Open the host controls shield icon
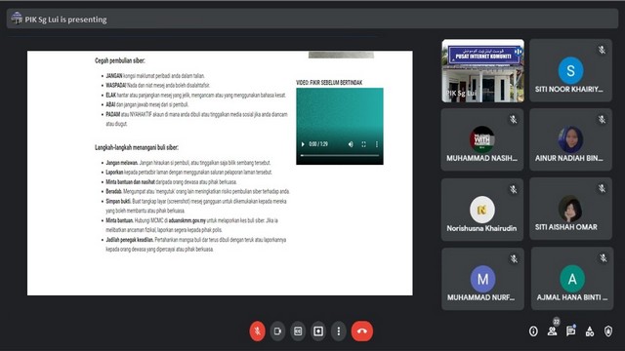This screenshot has height=351, width=625. (x=608, y=331)
